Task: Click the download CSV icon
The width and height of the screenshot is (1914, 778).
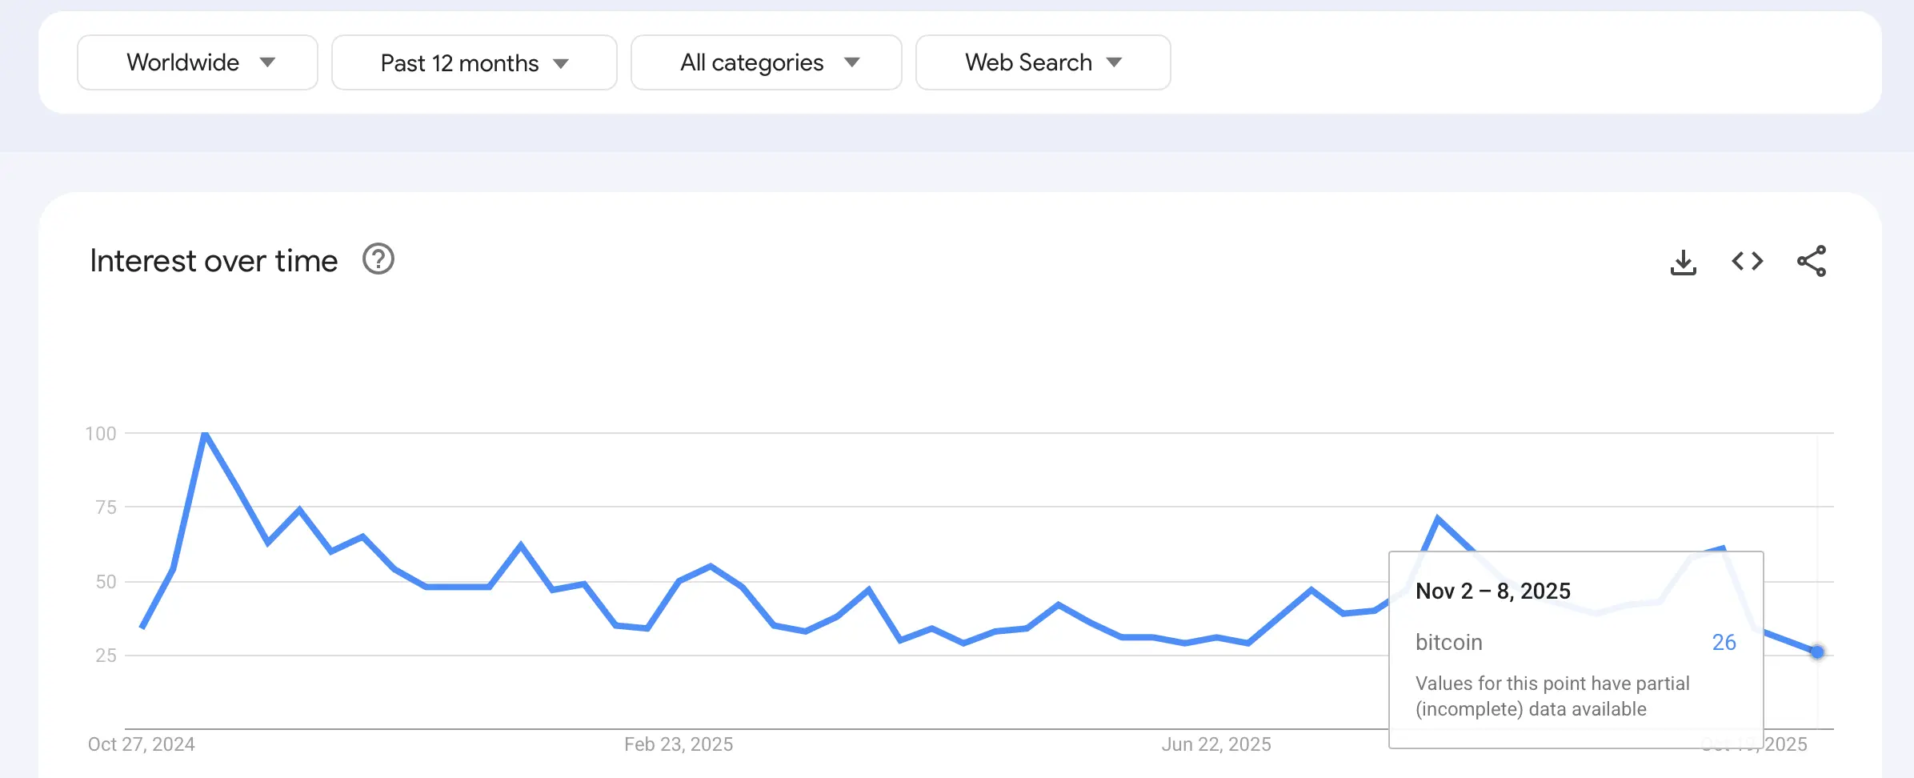Action: (x=1682, y=260)
